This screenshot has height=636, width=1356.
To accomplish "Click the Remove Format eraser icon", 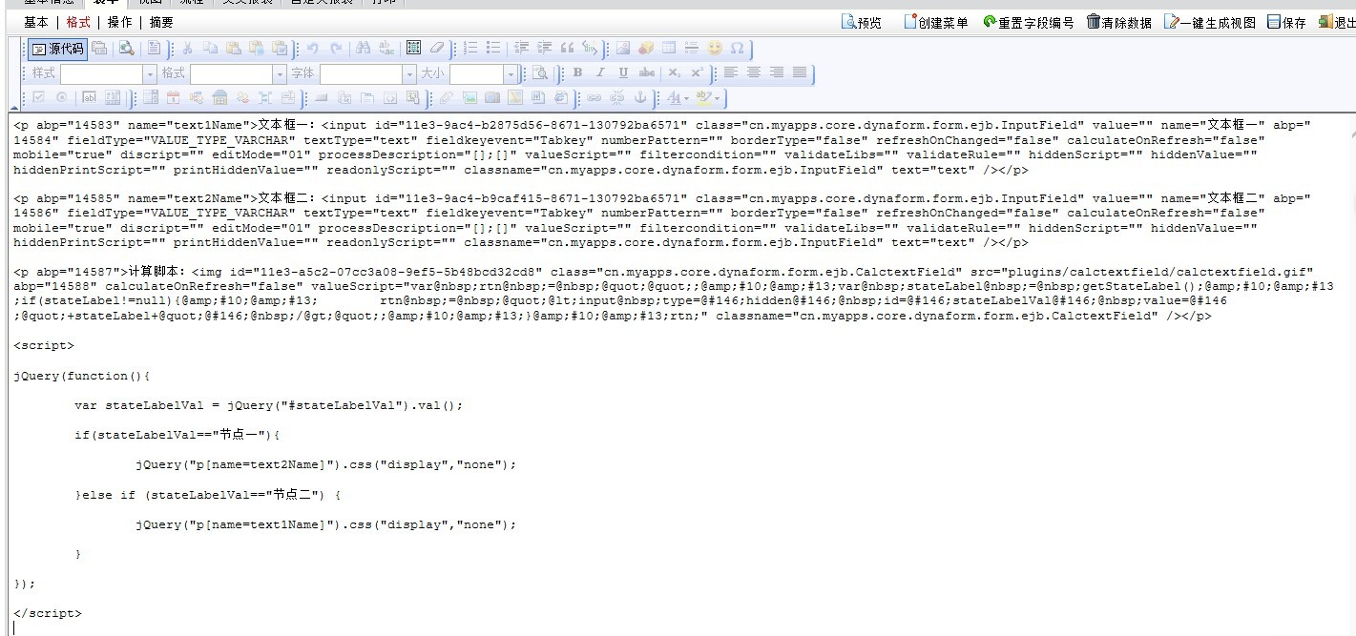I will 436,49.
